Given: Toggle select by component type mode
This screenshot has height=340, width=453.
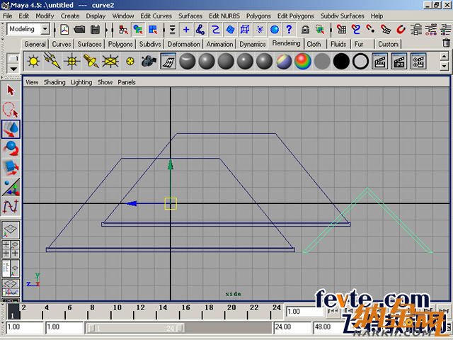Looking at the screenshot, I should [x=154, y=29].
